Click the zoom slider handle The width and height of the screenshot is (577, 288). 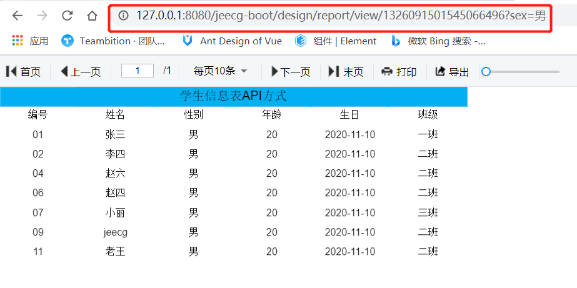tap(486, 71)
